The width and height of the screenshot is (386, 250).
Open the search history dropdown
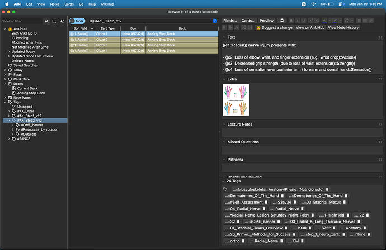[215, 21]
